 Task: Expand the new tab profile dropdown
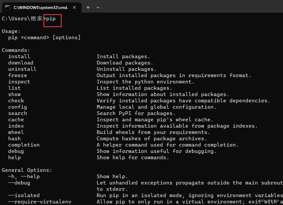pos(98,7)
